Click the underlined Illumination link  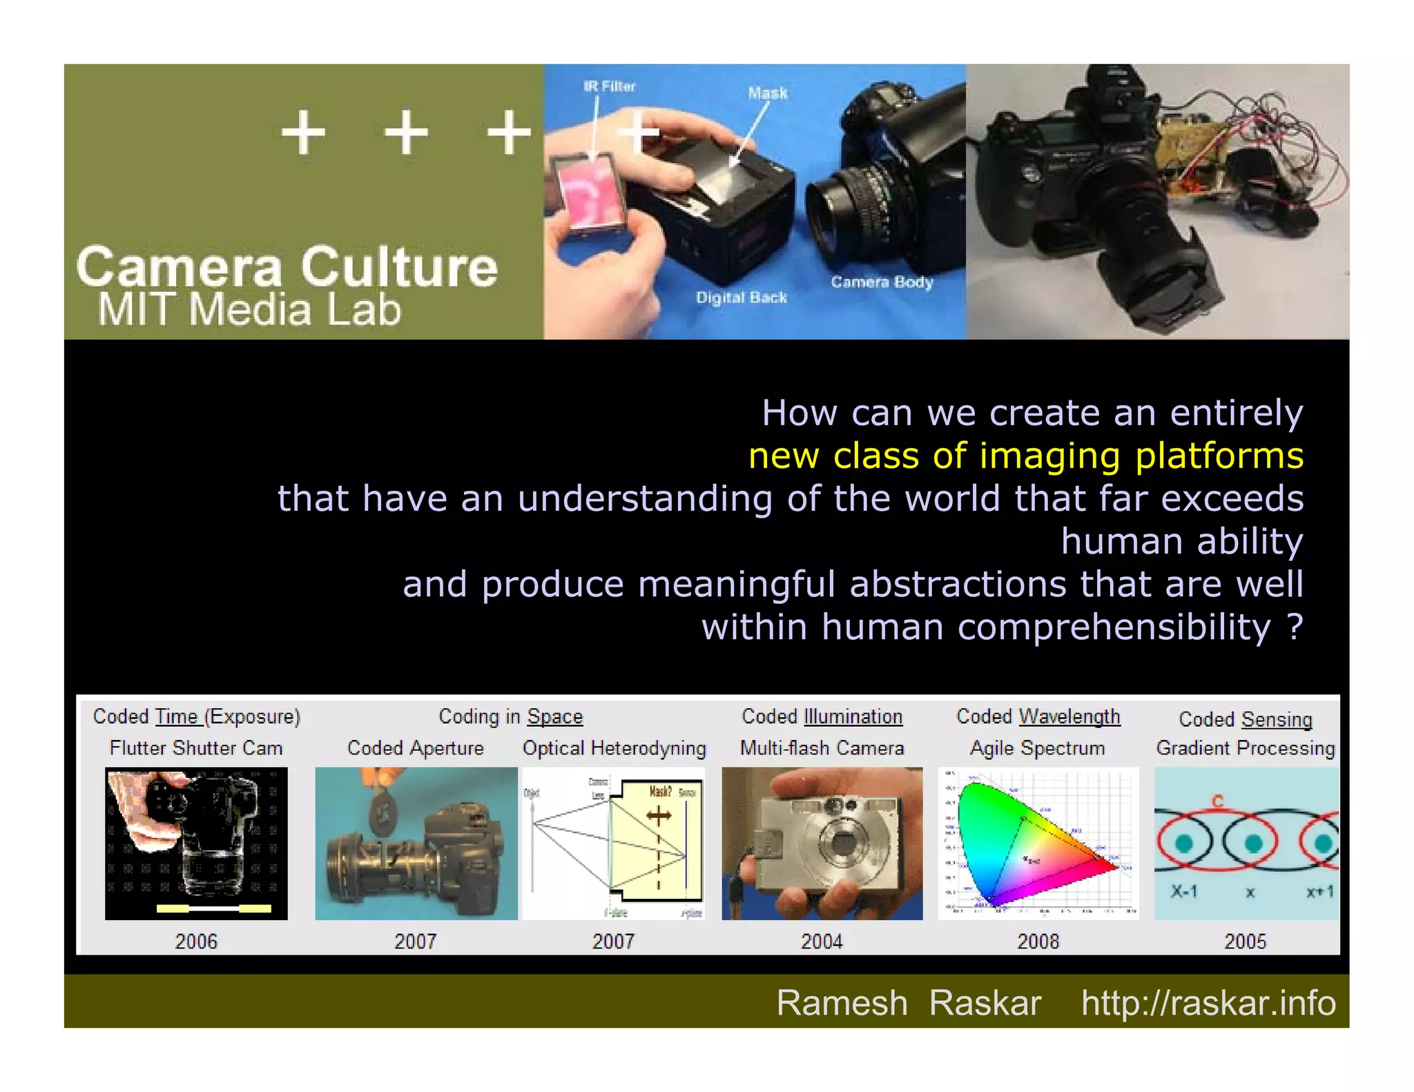853,716
